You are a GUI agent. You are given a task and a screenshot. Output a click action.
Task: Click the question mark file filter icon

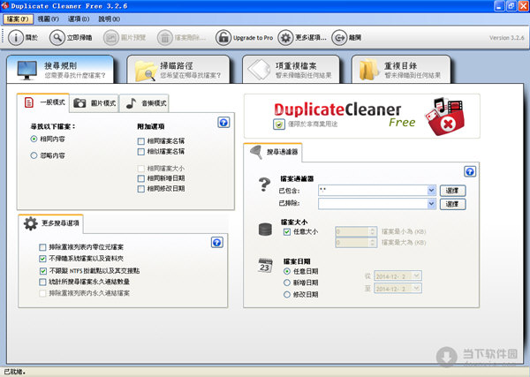point(264,185)
